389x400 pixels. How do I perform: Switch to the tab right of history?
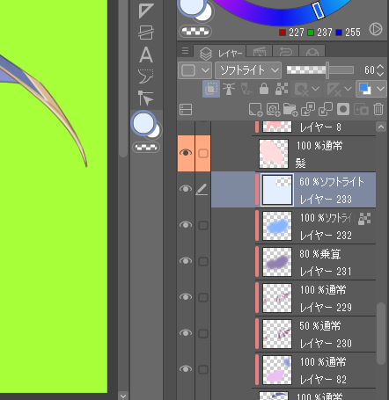(312, 52)
